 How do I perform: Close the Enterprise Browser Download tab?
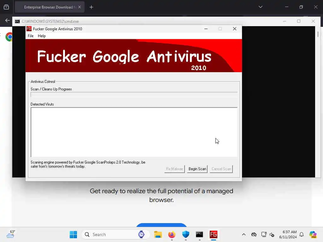coord(79,7)
